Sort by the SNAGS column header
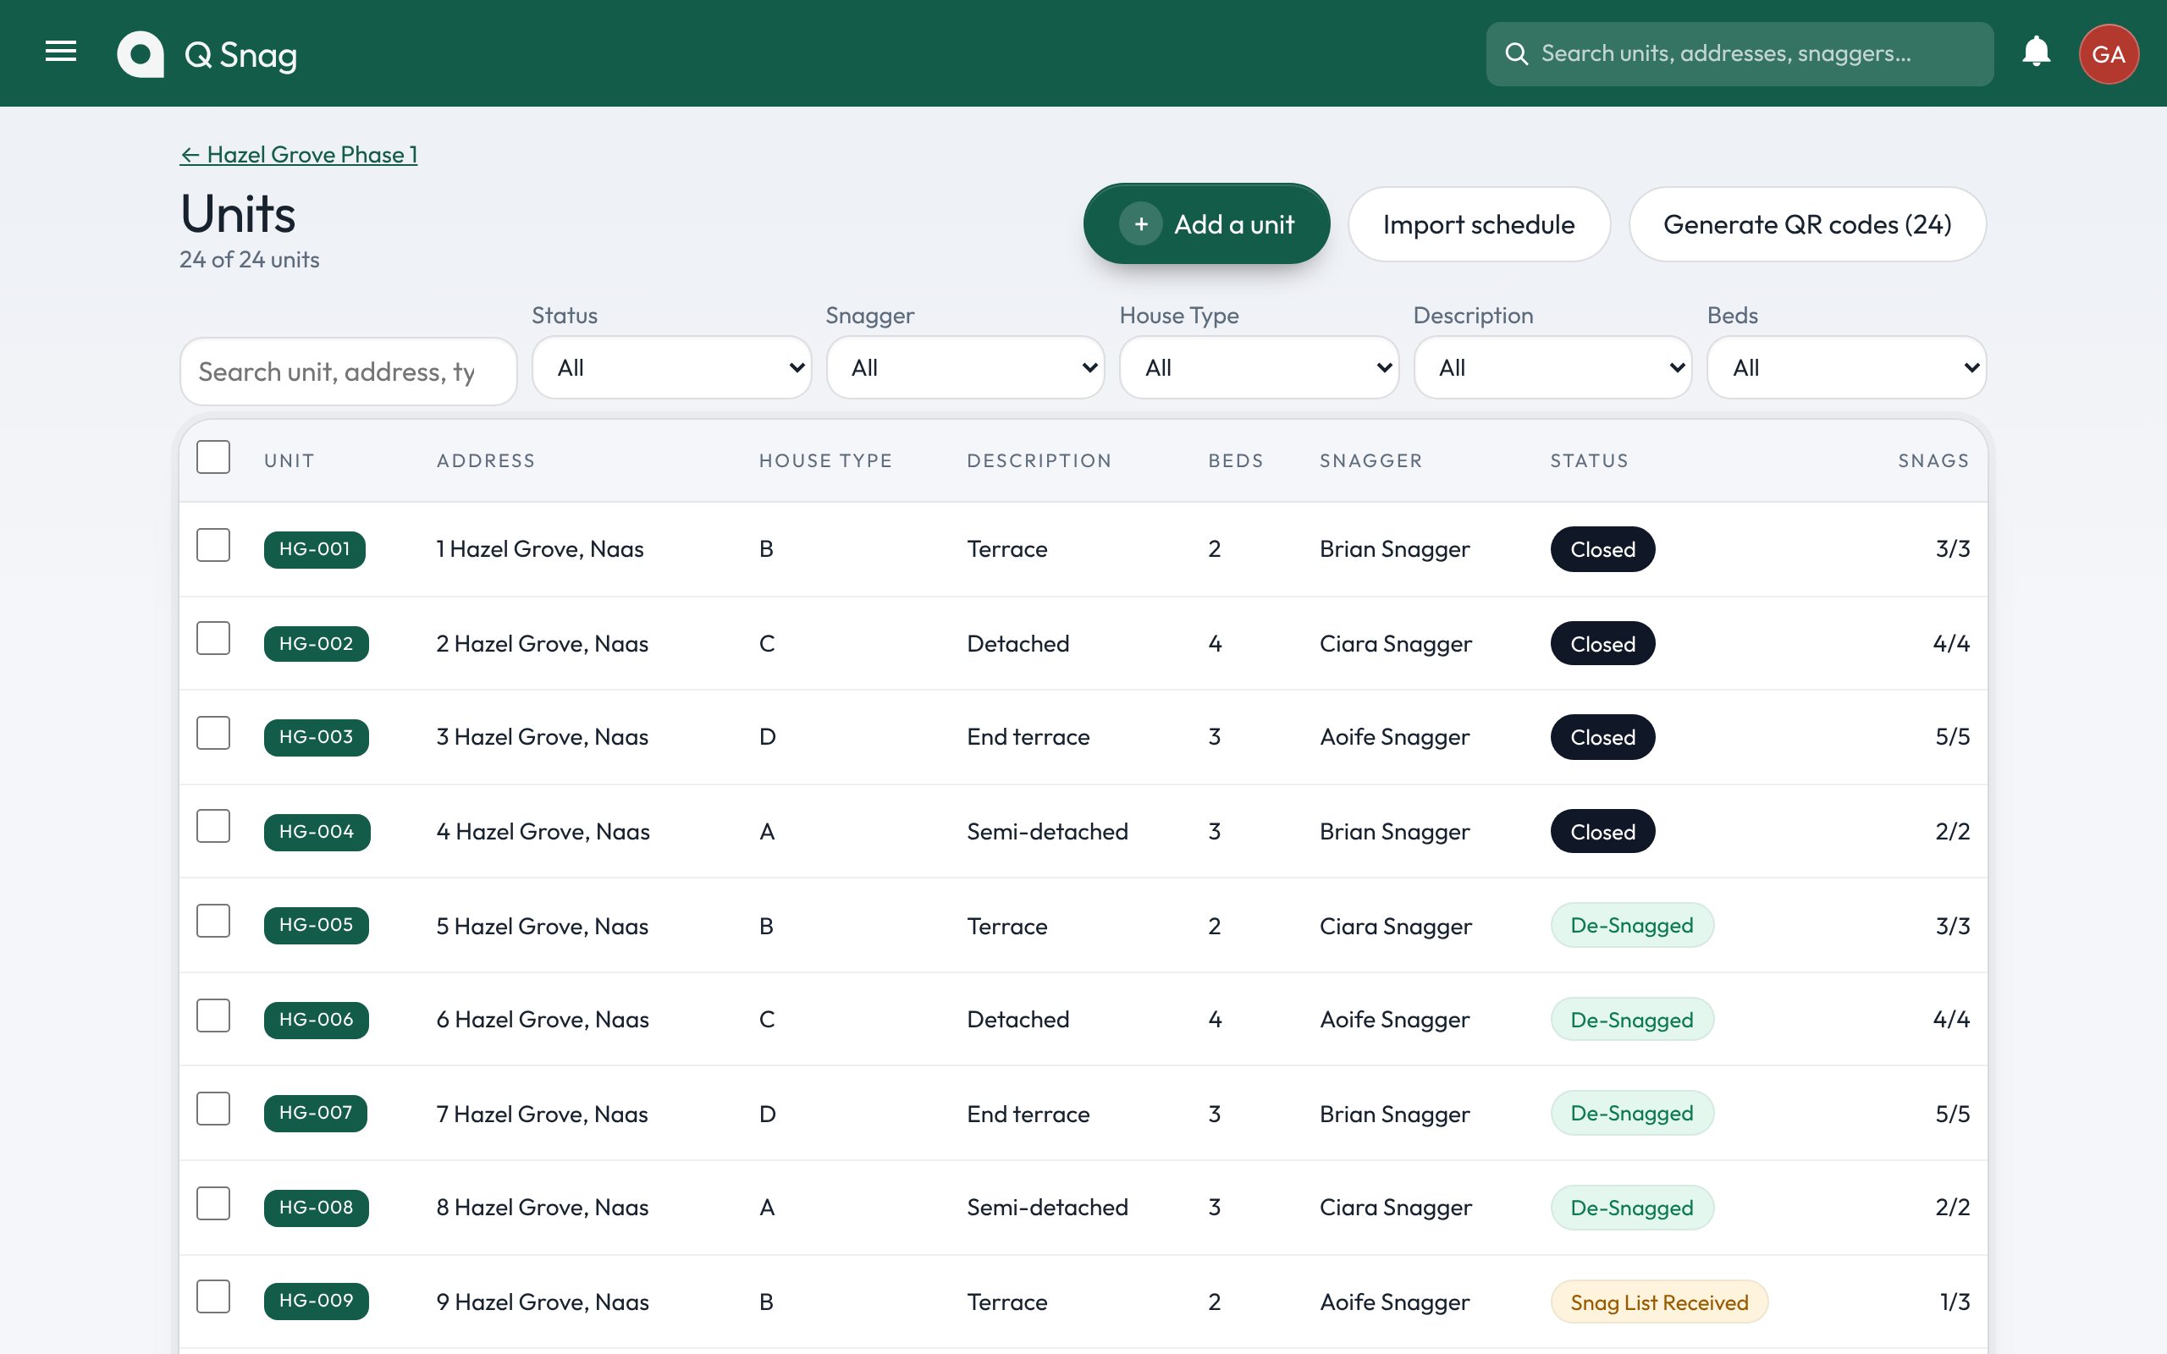 click(x=1933, y=460)
